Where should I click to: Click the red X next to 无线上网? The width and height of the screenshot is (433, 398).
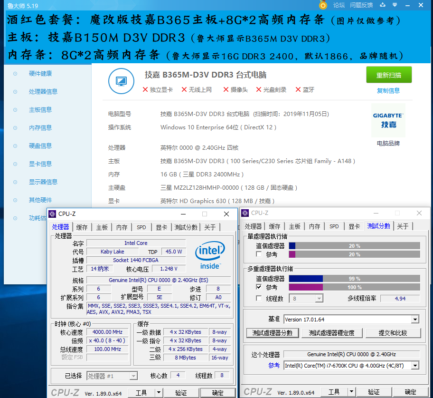tap(184, 89)
